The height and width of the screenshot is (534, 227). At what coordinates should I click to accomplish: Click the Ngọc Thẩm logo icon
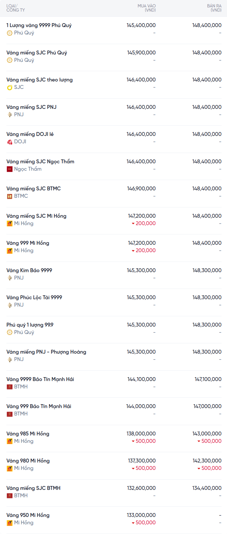(10, 169)
